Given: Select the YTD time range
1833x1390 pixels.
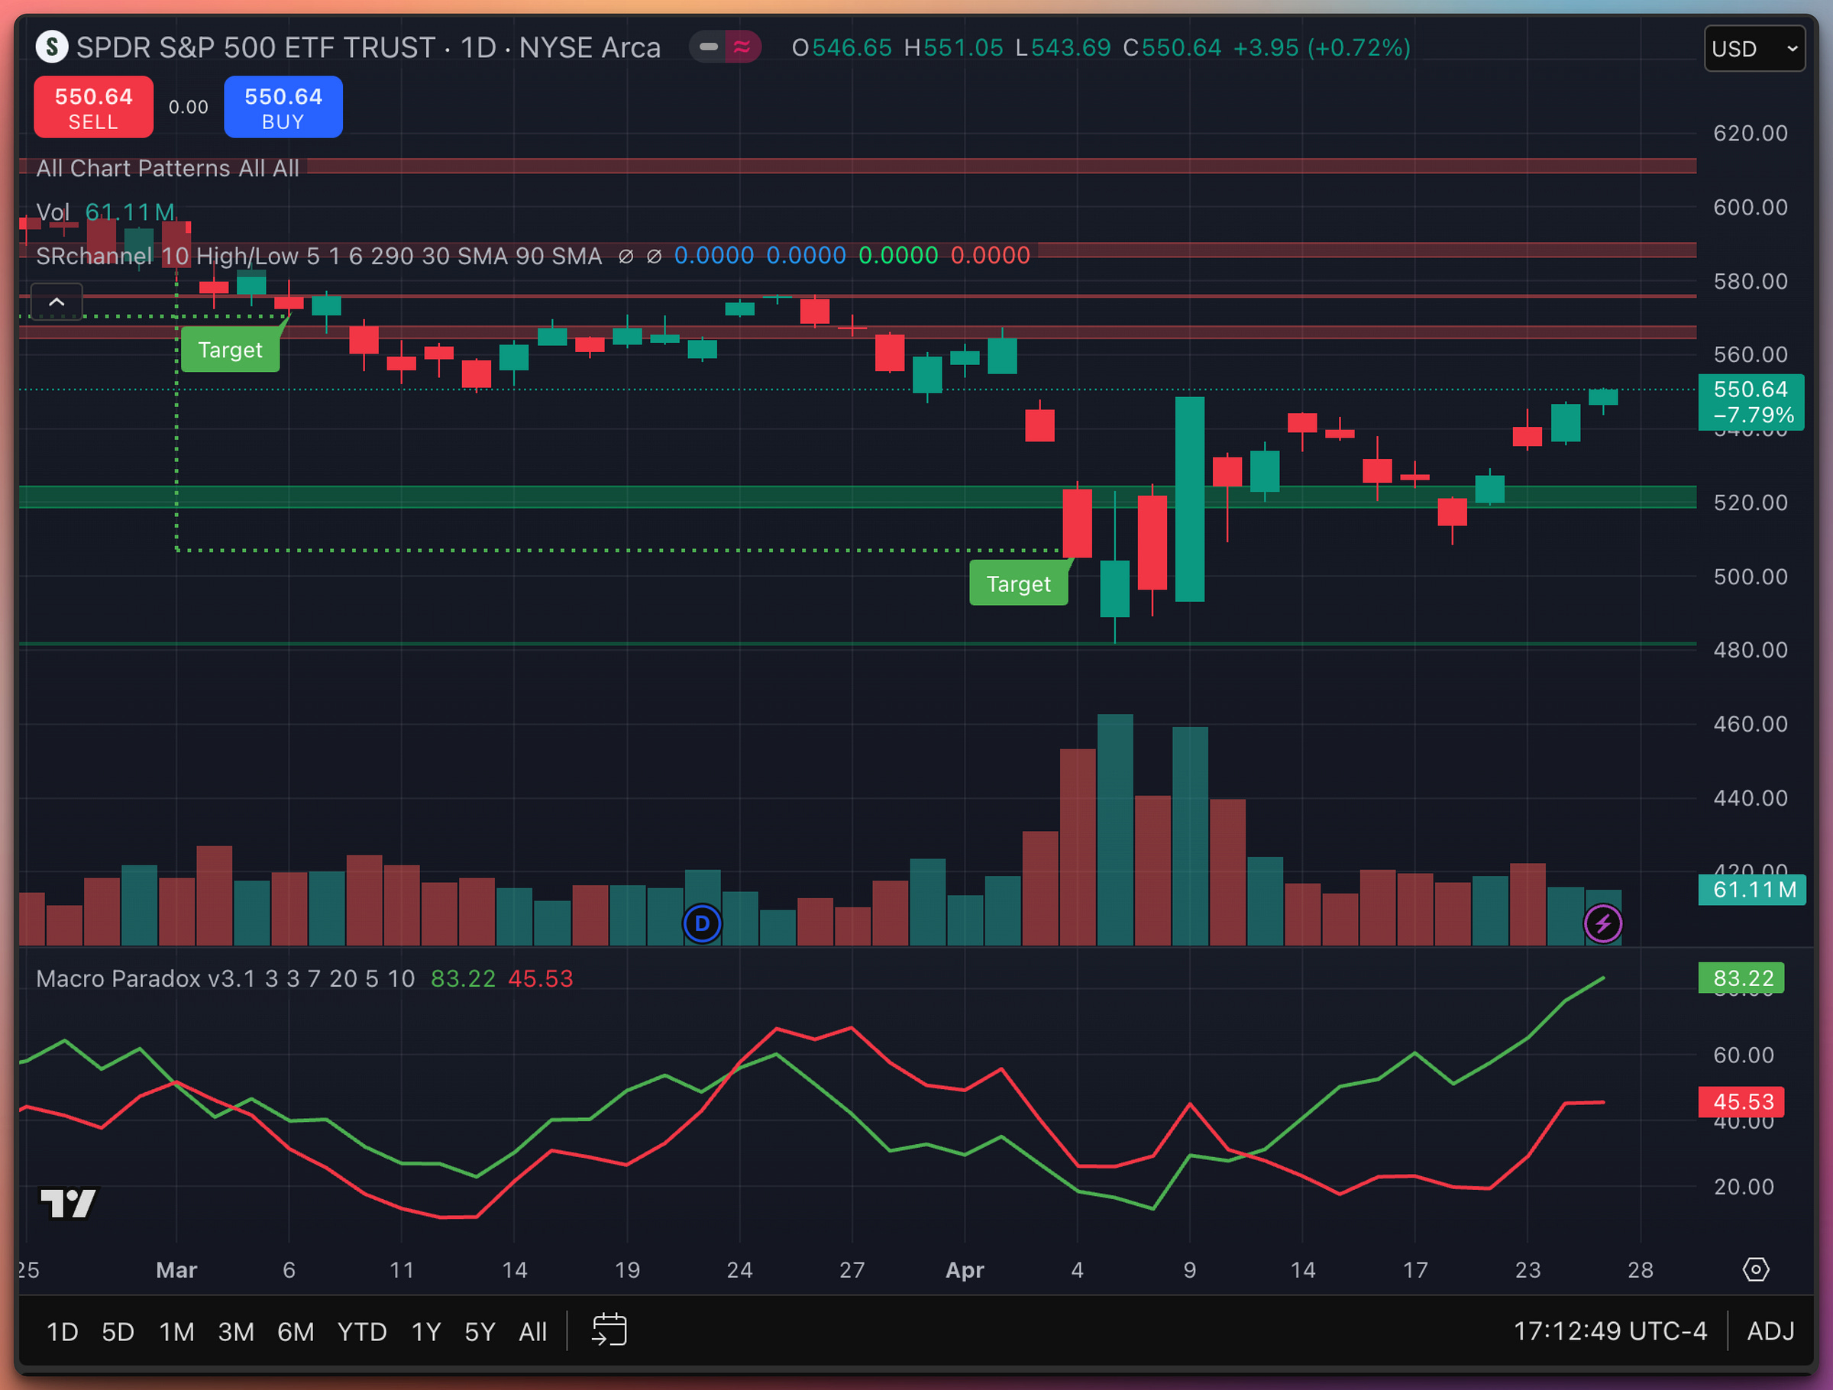Looking at the screenshot, I should pos(362,1332).
